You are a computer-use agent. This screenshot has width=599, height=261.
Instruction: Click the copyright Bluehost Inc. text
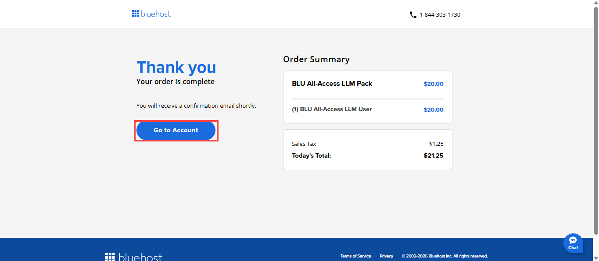point(445,256)
